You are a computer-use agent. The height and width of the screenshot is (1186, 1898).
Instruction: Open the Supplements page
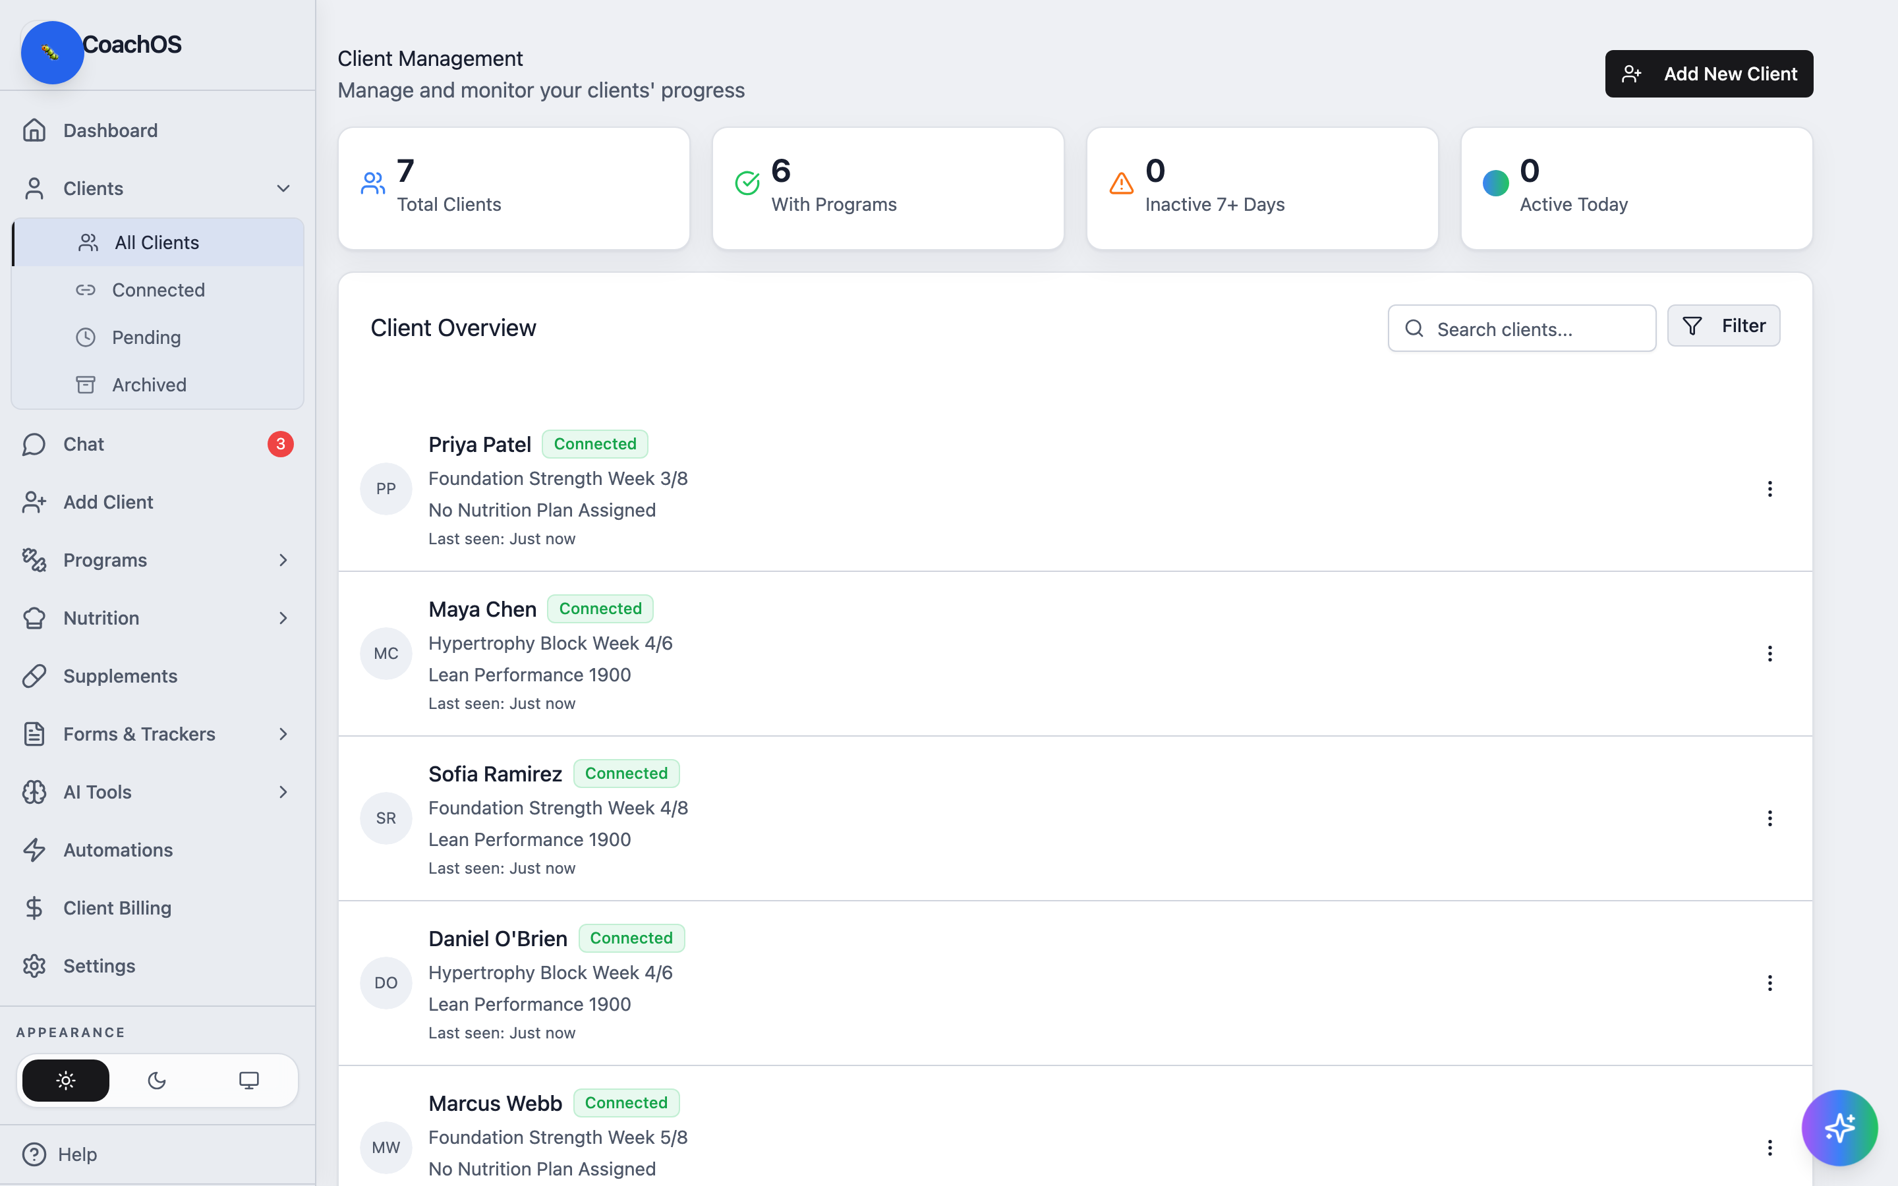[x=157, y=676]
